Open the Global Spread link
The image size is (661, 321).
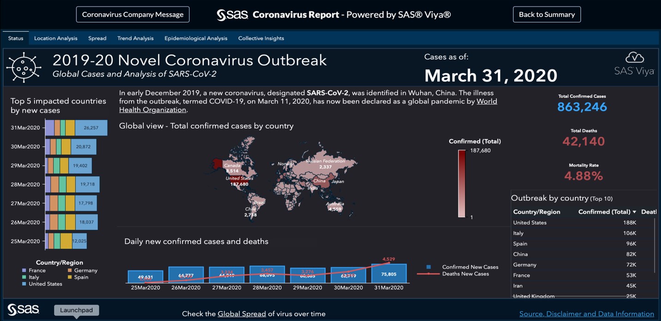(x=242, y=314)
